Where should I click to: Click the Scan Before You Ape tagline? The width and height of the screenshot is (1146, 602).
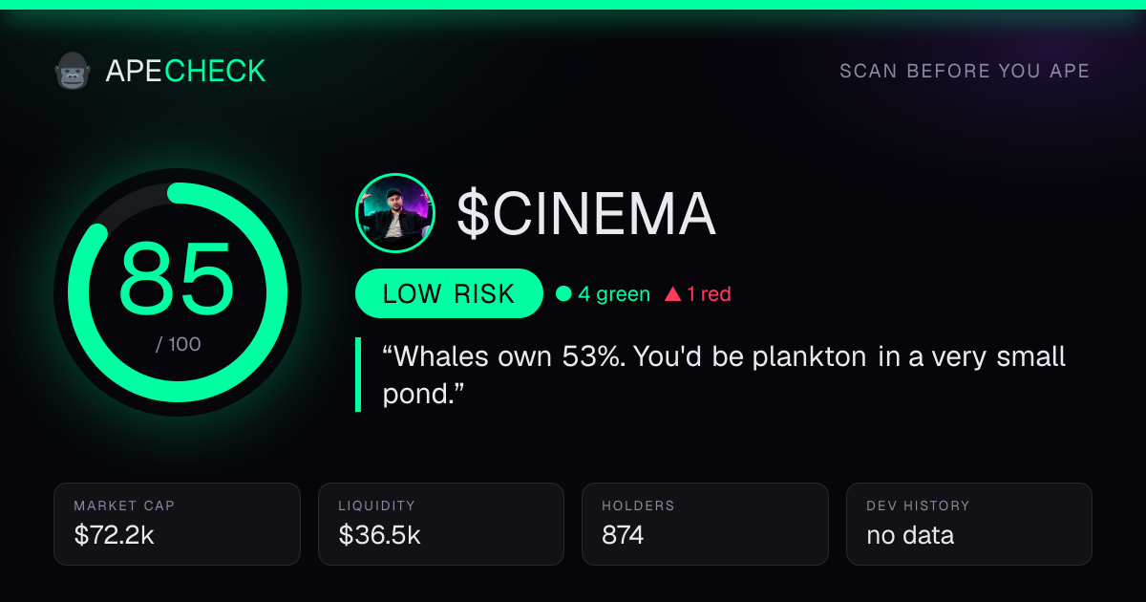(x=965, y=72)
